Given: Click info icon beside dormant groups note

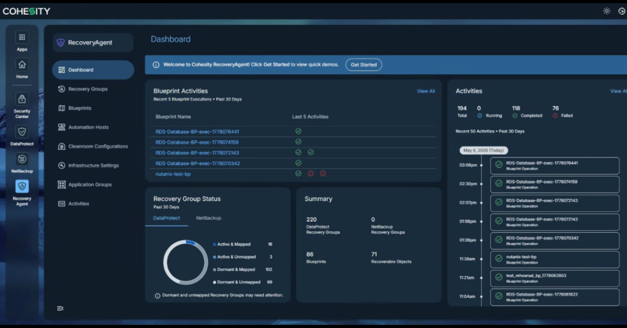Looking at the screenshot, I should coord(157,296).
